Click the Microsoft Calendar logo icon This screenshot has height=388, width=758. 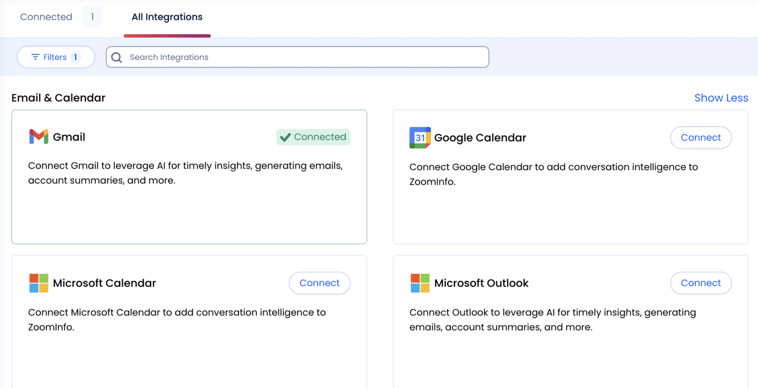38,283
